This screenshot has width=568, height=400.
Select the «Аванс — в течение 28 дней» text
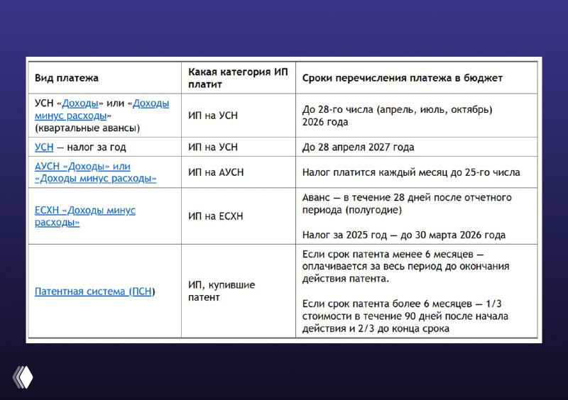[407, 204]
